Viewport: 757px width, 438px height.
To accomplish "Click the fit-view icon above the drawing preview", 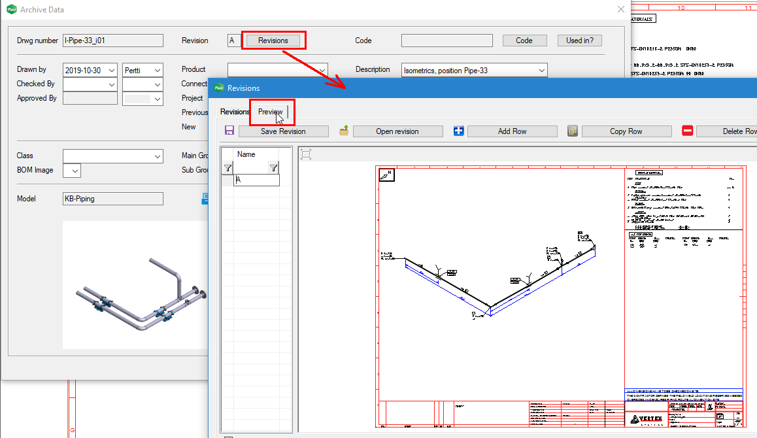I will point(307,152).
